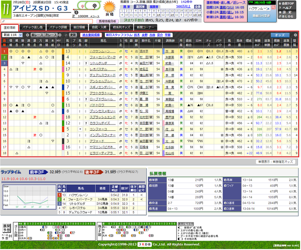
Task: Toggle the 勝率 stats mode
Action: click(126, 7)
